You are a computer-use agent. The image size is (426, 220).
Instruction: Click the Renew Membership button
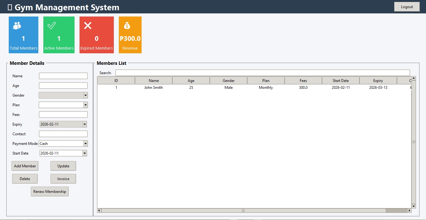coord(50,192)
